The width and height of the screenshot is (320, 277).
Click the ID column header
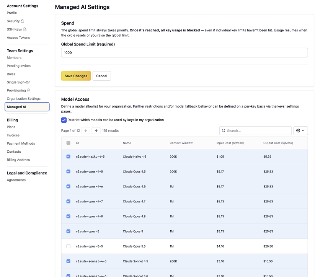pyautogui.click(x=77, y=143)
